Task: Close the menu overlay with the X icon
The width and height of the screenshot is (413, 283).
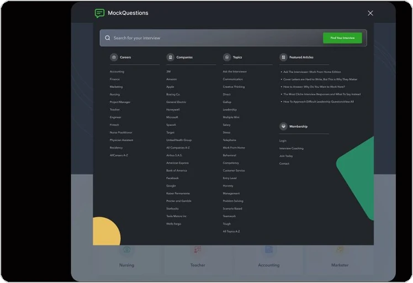Action: click(x=370, y=13)
